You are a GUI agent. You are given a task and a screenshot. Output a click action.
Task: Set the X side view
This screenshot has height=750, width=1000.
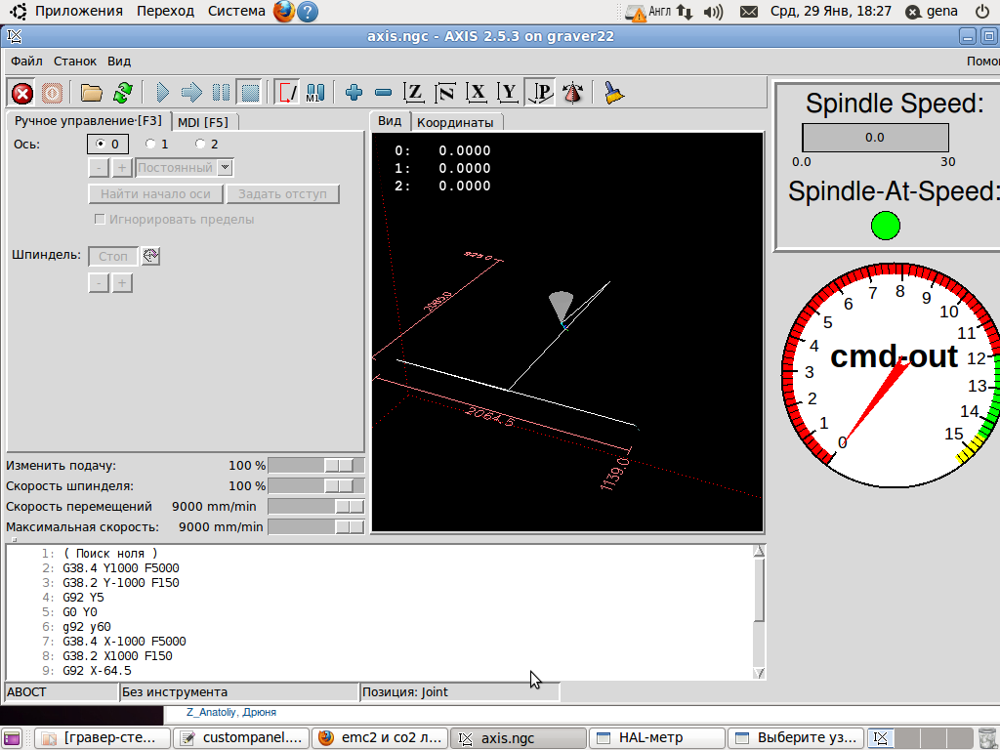click(x=477, y=93)
